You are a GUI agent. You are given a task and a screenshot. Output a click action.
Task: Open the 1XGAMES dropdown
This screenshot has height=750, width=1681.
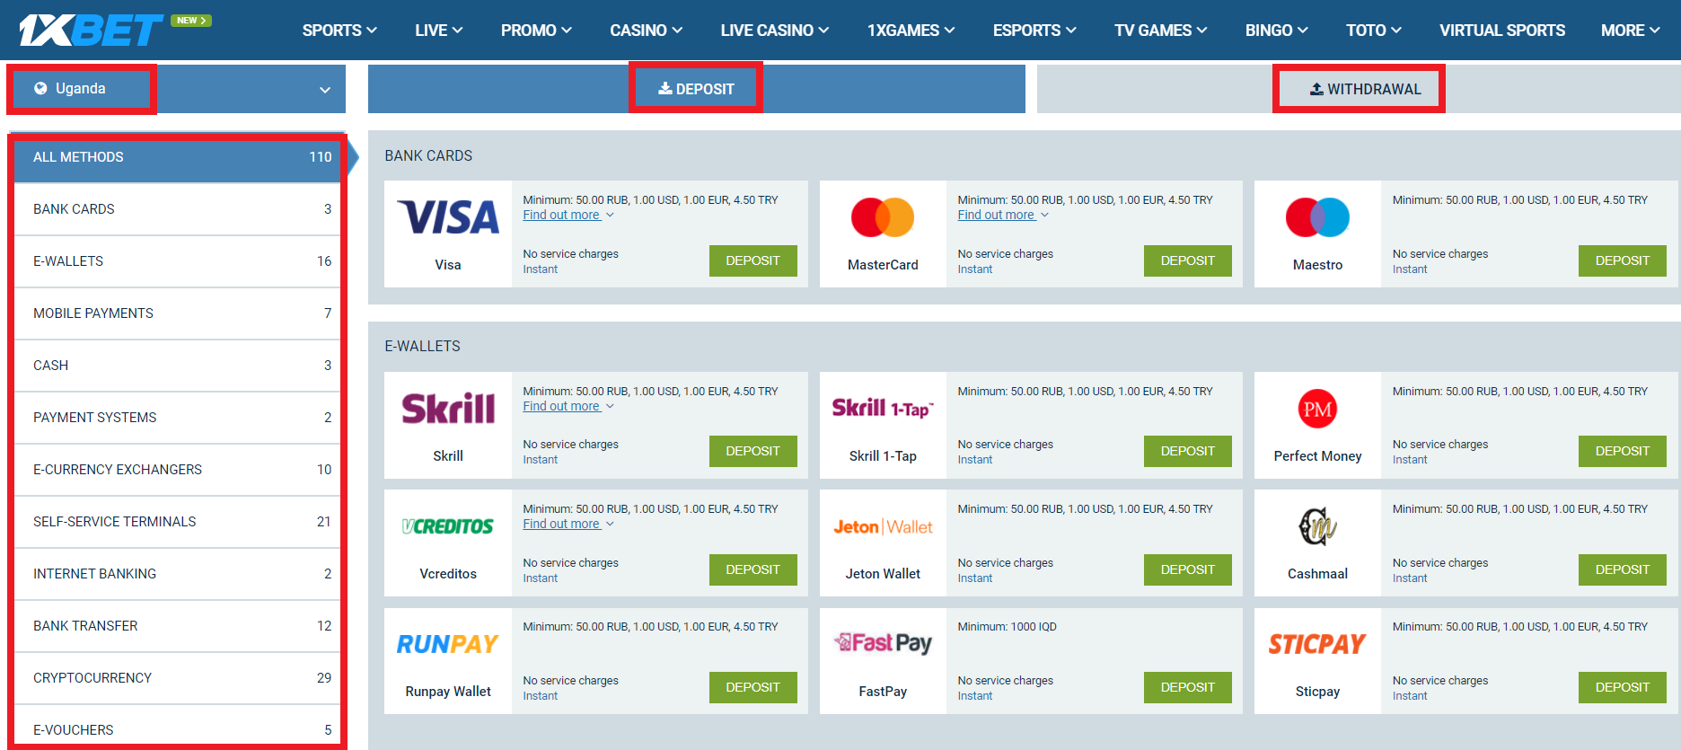[911, 31]
